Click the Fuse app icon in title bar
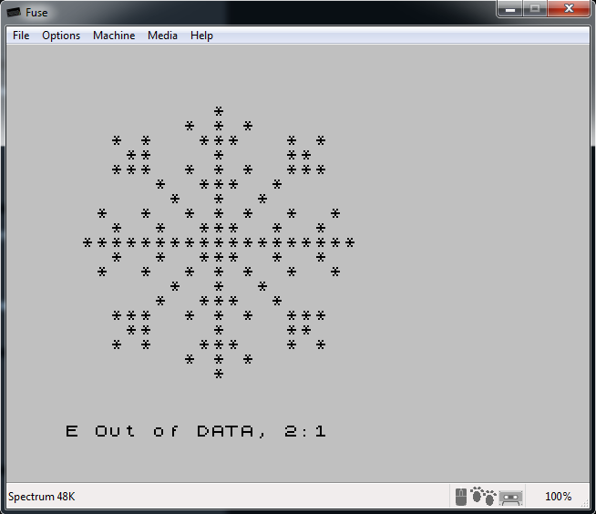This screenshot has width=596, height=514. tap(14, 14)
